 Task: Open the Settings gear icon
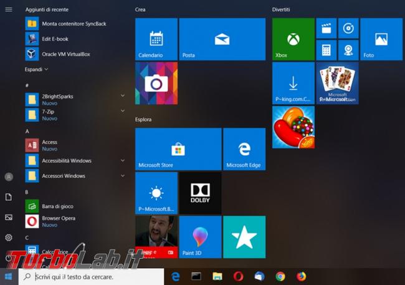(9, 238)
